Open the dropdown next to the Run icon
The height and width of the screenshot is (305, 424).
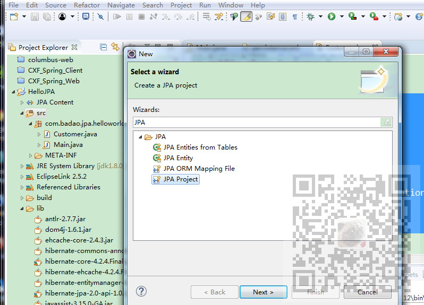[342, 17]
